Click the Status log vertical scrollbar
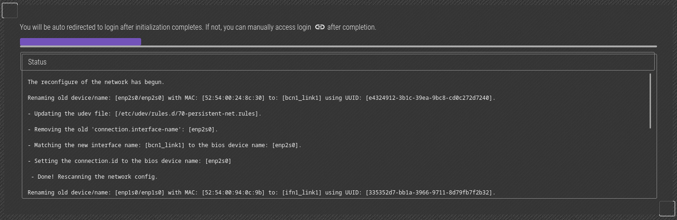677x220 pixels. click(x=650, y=101)
